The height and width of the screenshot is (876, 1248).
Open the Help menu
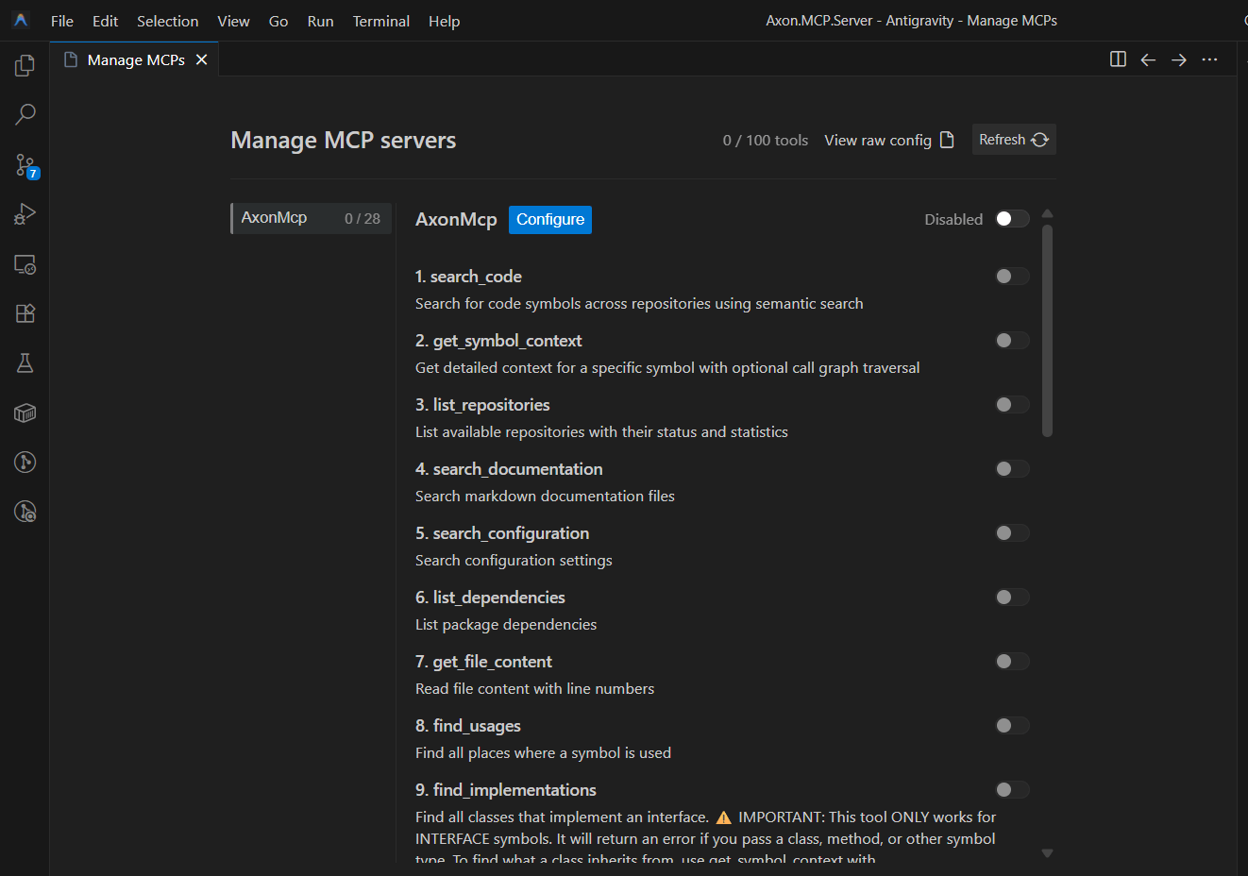coord(444,21)
